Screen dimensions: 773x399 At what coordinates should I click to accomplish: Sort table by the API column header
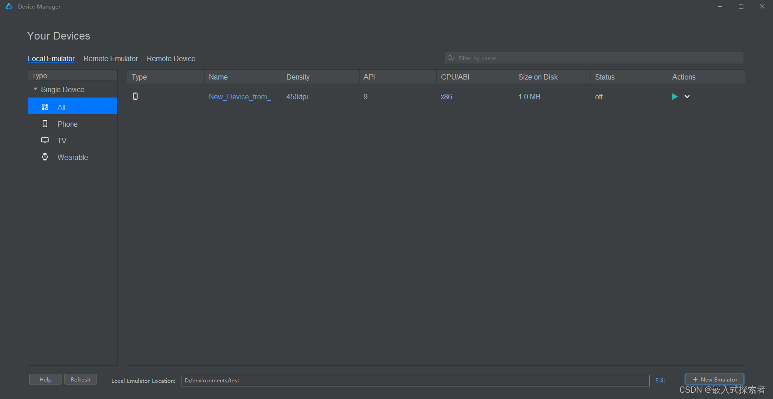point(398,77)
